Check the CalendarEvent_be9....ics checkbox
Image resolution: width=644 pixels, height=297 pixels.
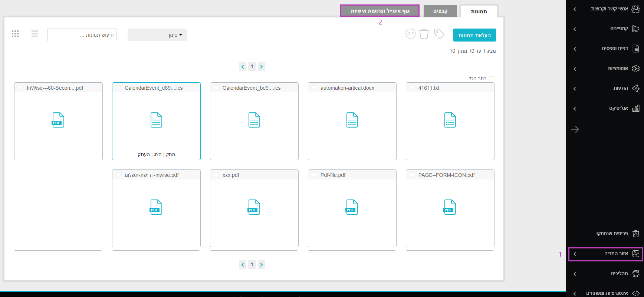pos(216,88)
